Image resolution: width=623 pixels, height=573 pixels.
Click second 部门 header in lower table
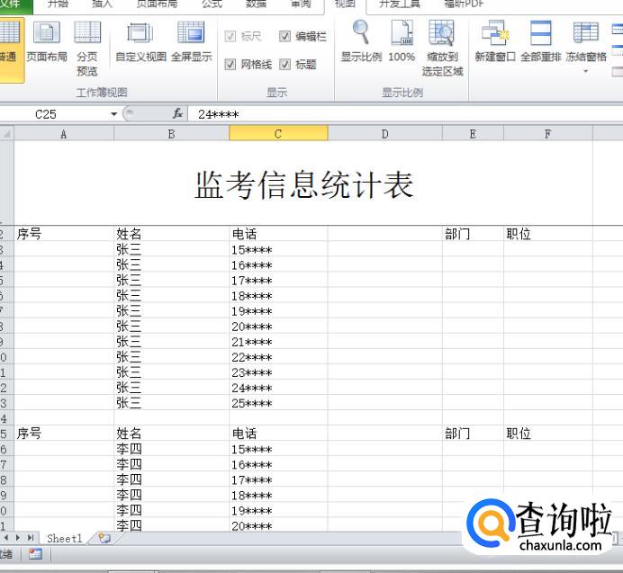point(473,433)
